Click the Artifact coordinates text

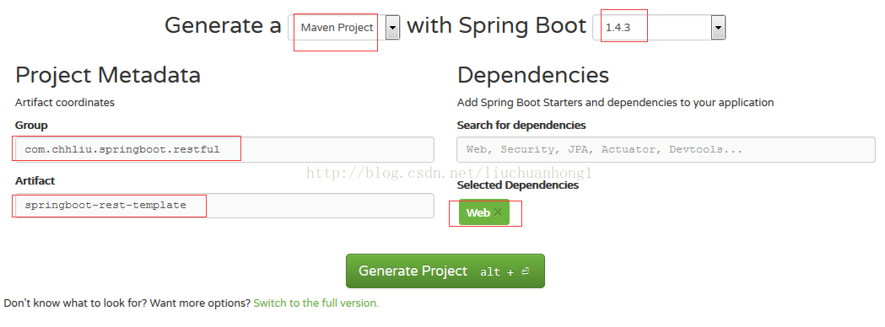click(x=65, y=103)
